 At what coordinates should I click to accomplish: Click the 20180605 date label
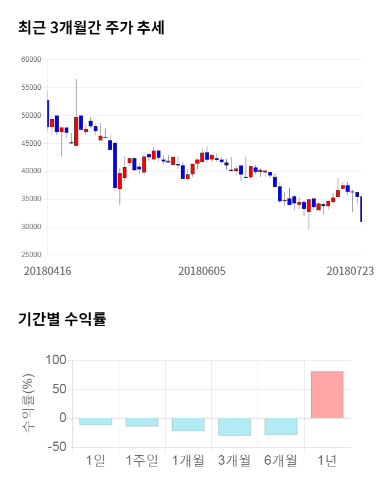201,271
